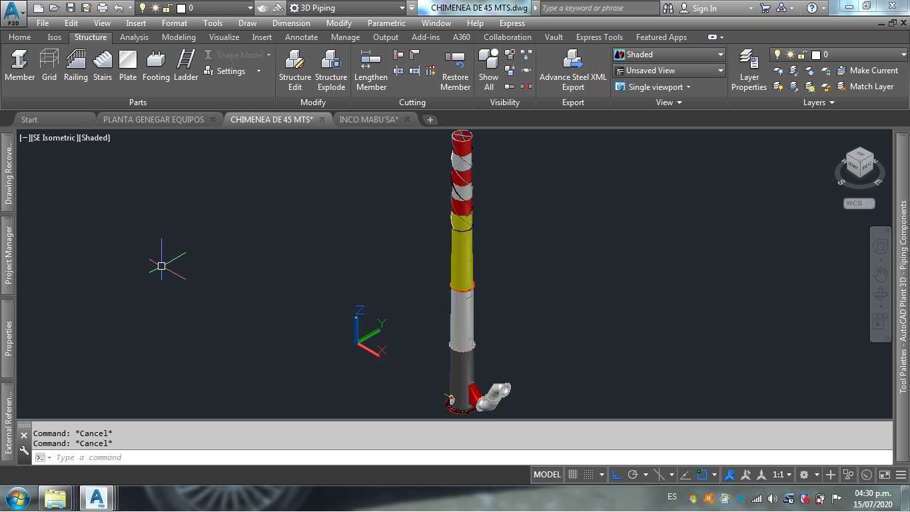Run Advance Steel XML Export

click(x=573, y=70)
